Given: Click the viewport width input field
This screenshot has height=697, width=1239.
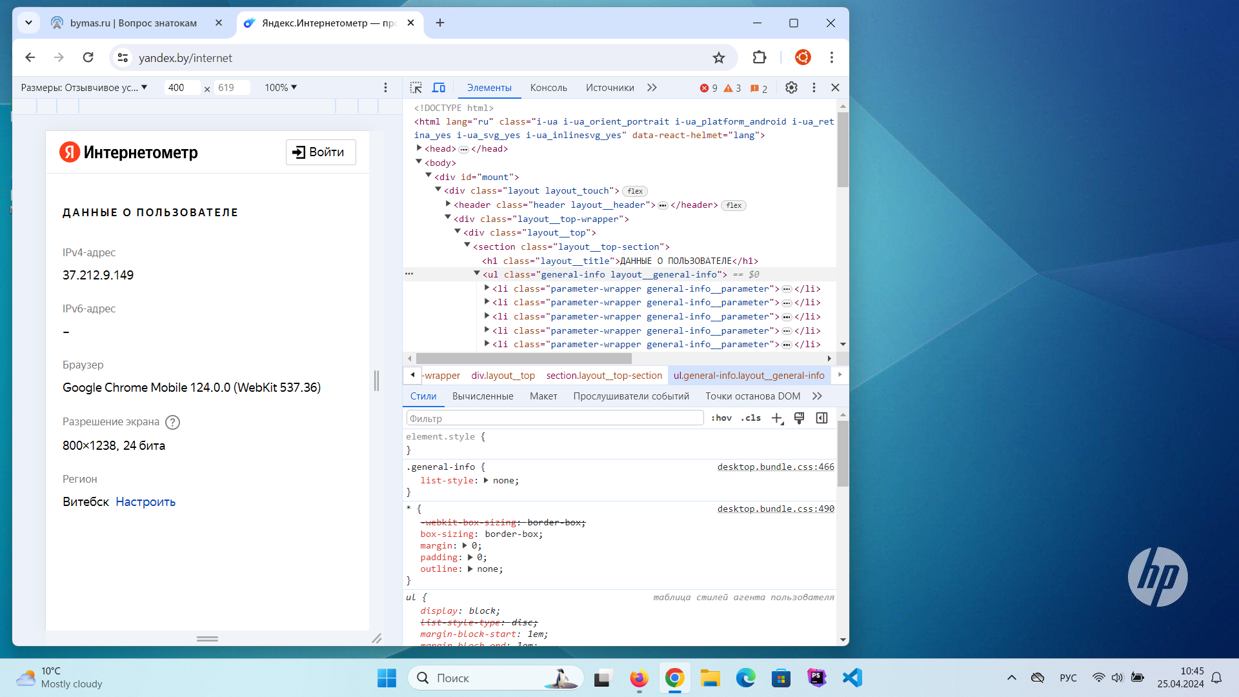Looking at the screenshot, I should (x=181, y=88).
